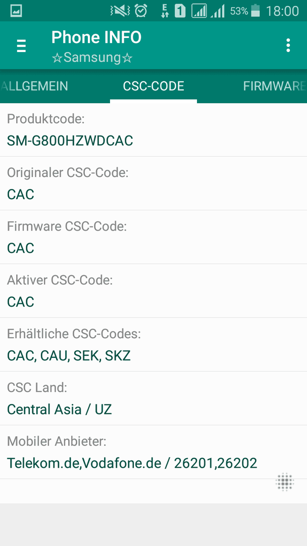
Task: Tap the Aktiver CSC-Code row
Action: click(x=153, y=291)
